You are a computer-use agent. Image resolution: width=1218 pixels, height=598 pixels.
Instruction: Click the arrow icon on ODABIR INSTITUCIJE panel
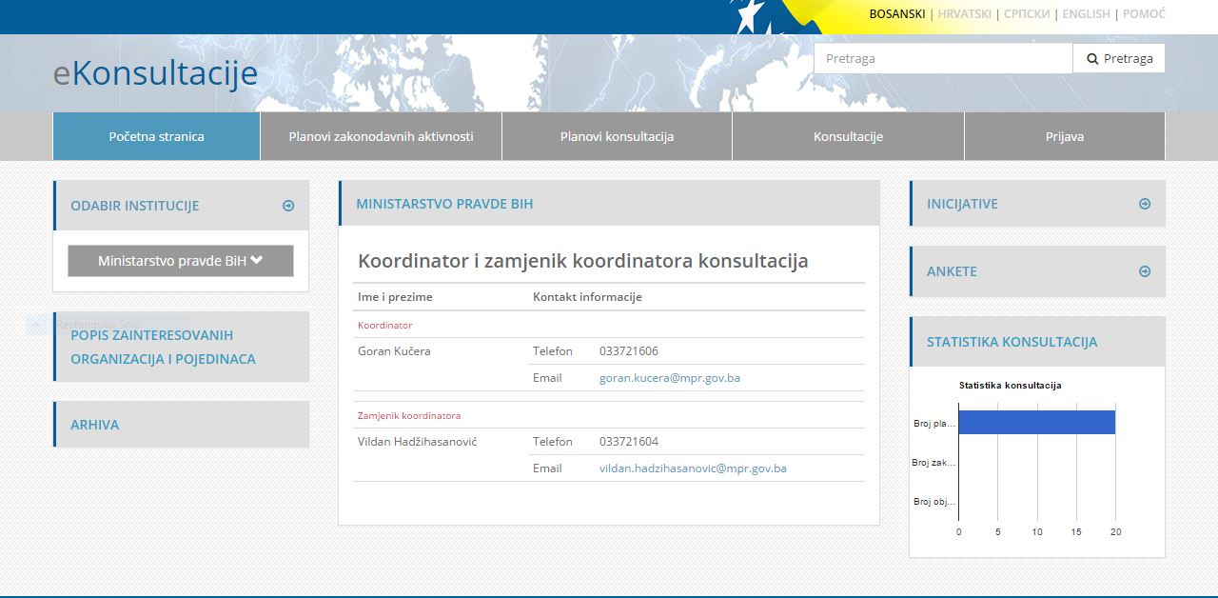tap(288, 206)
